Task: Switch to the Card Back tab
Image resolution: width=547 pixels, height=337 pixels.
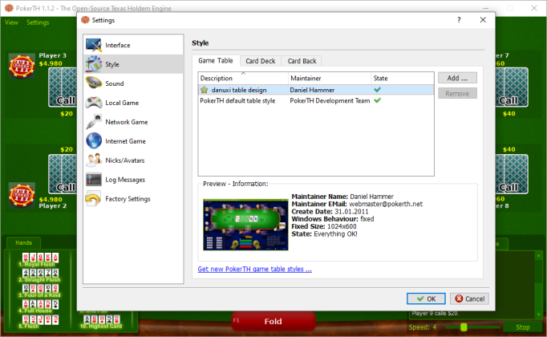Action: (302, 61)
